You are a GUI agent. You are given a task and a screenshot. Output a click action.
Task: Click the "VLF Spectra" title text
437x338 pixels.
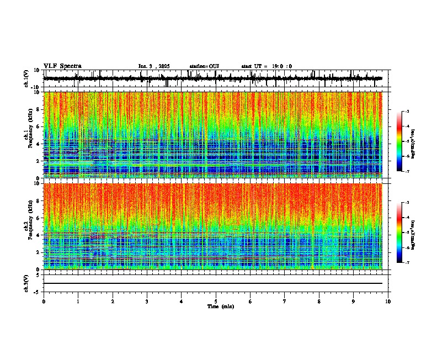point(62,66)
